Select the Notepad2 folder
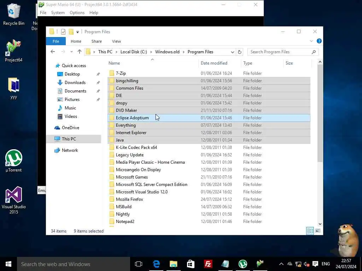The image size is (362, 271). [x=209, y=222]
